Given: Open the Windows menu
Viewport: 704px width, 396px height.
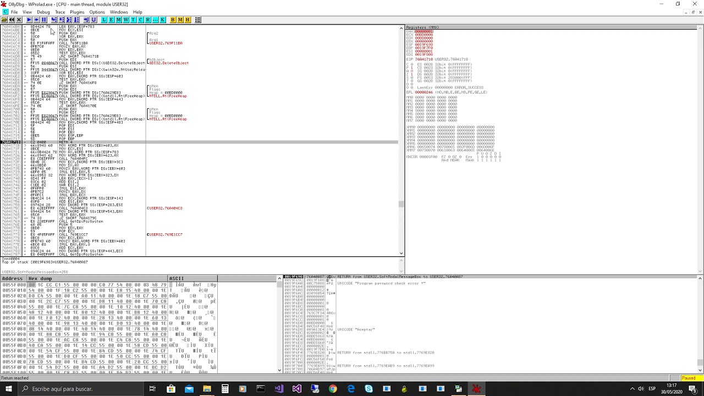Looking at the screenshot, I should pyautogui.click(x=119, y=12).
